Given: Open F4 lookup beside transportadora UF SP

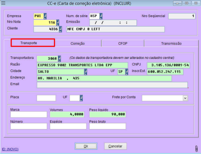Looking at the screenshot, I should point(127,72).
